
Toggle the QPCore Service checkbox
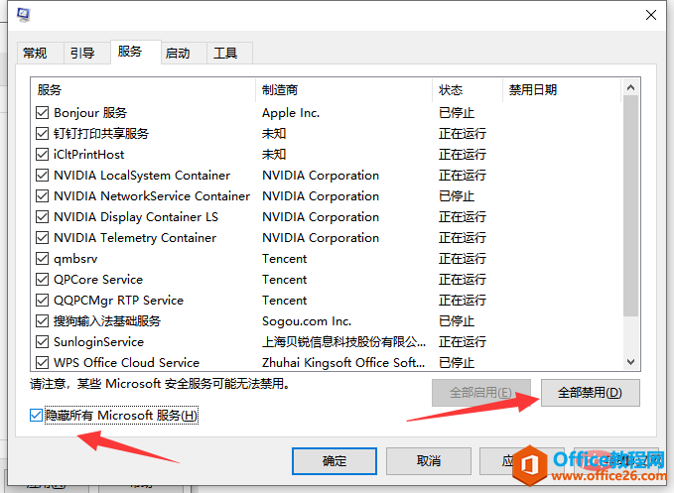(42, 279)
